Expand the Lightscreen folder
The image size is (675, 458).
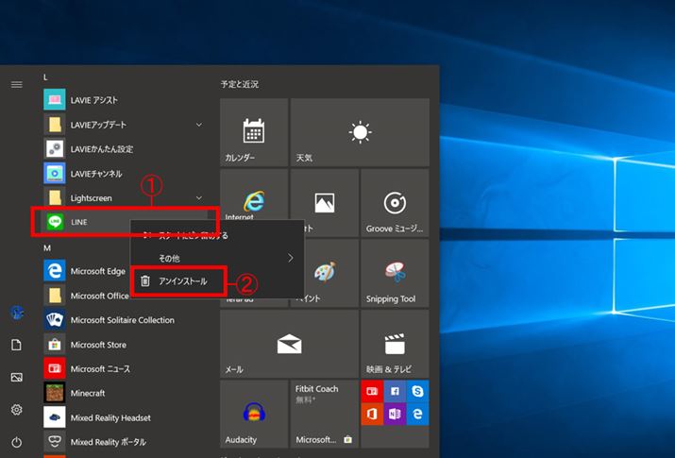point(198,198)
